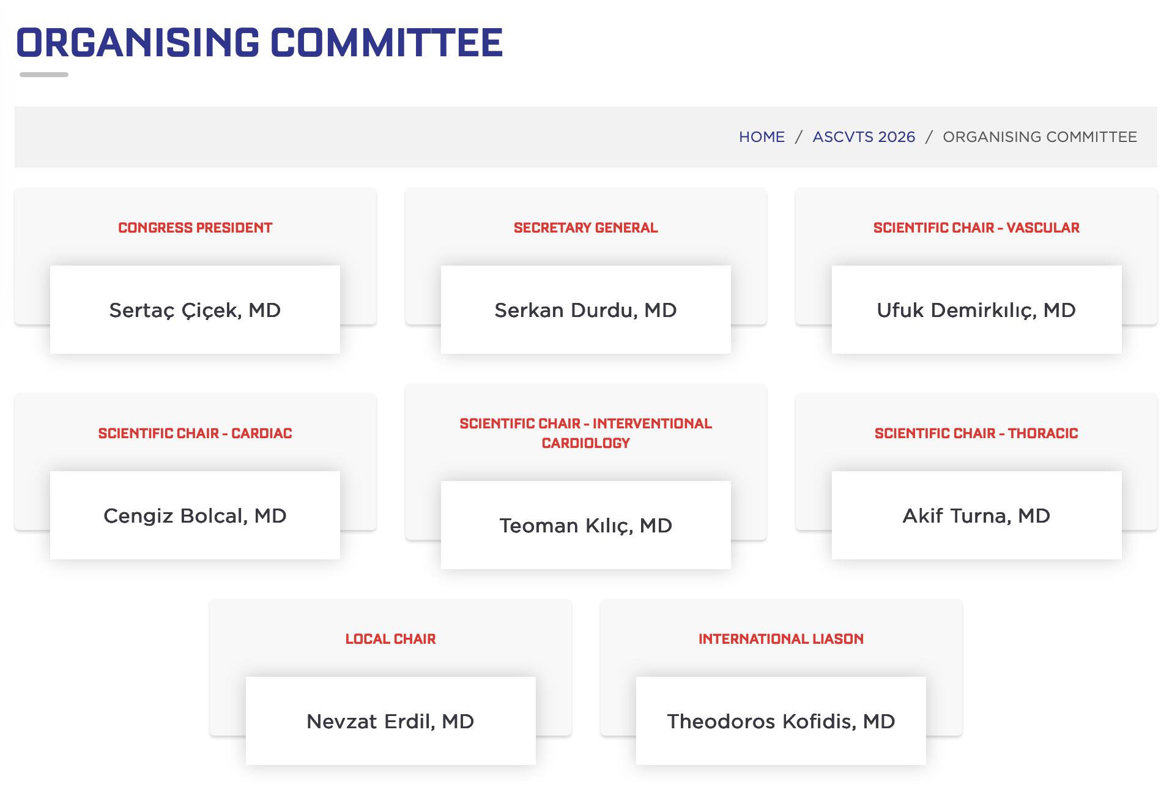Click the Scientific Chair - Vascular heading
This screenshot has width=1172, height=787.
click(x=976, y=228)
